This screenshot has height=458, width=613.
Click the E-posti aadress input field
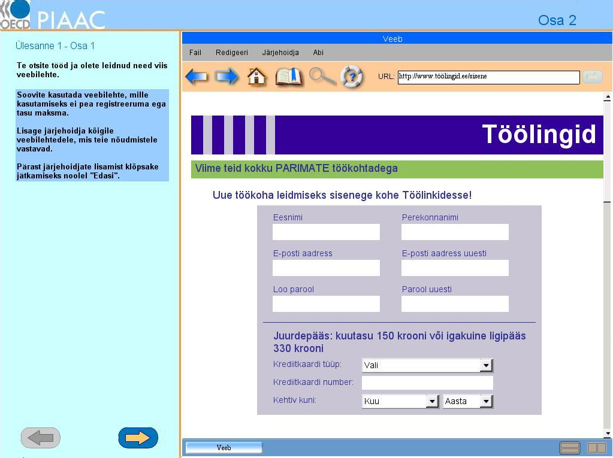tap(326, 268)
